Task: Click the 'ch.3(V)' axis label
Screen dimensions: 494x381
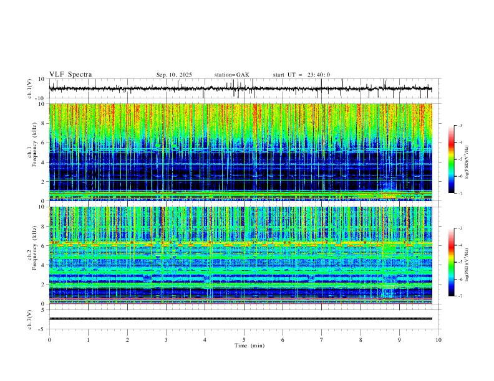Action: [30, 319]
